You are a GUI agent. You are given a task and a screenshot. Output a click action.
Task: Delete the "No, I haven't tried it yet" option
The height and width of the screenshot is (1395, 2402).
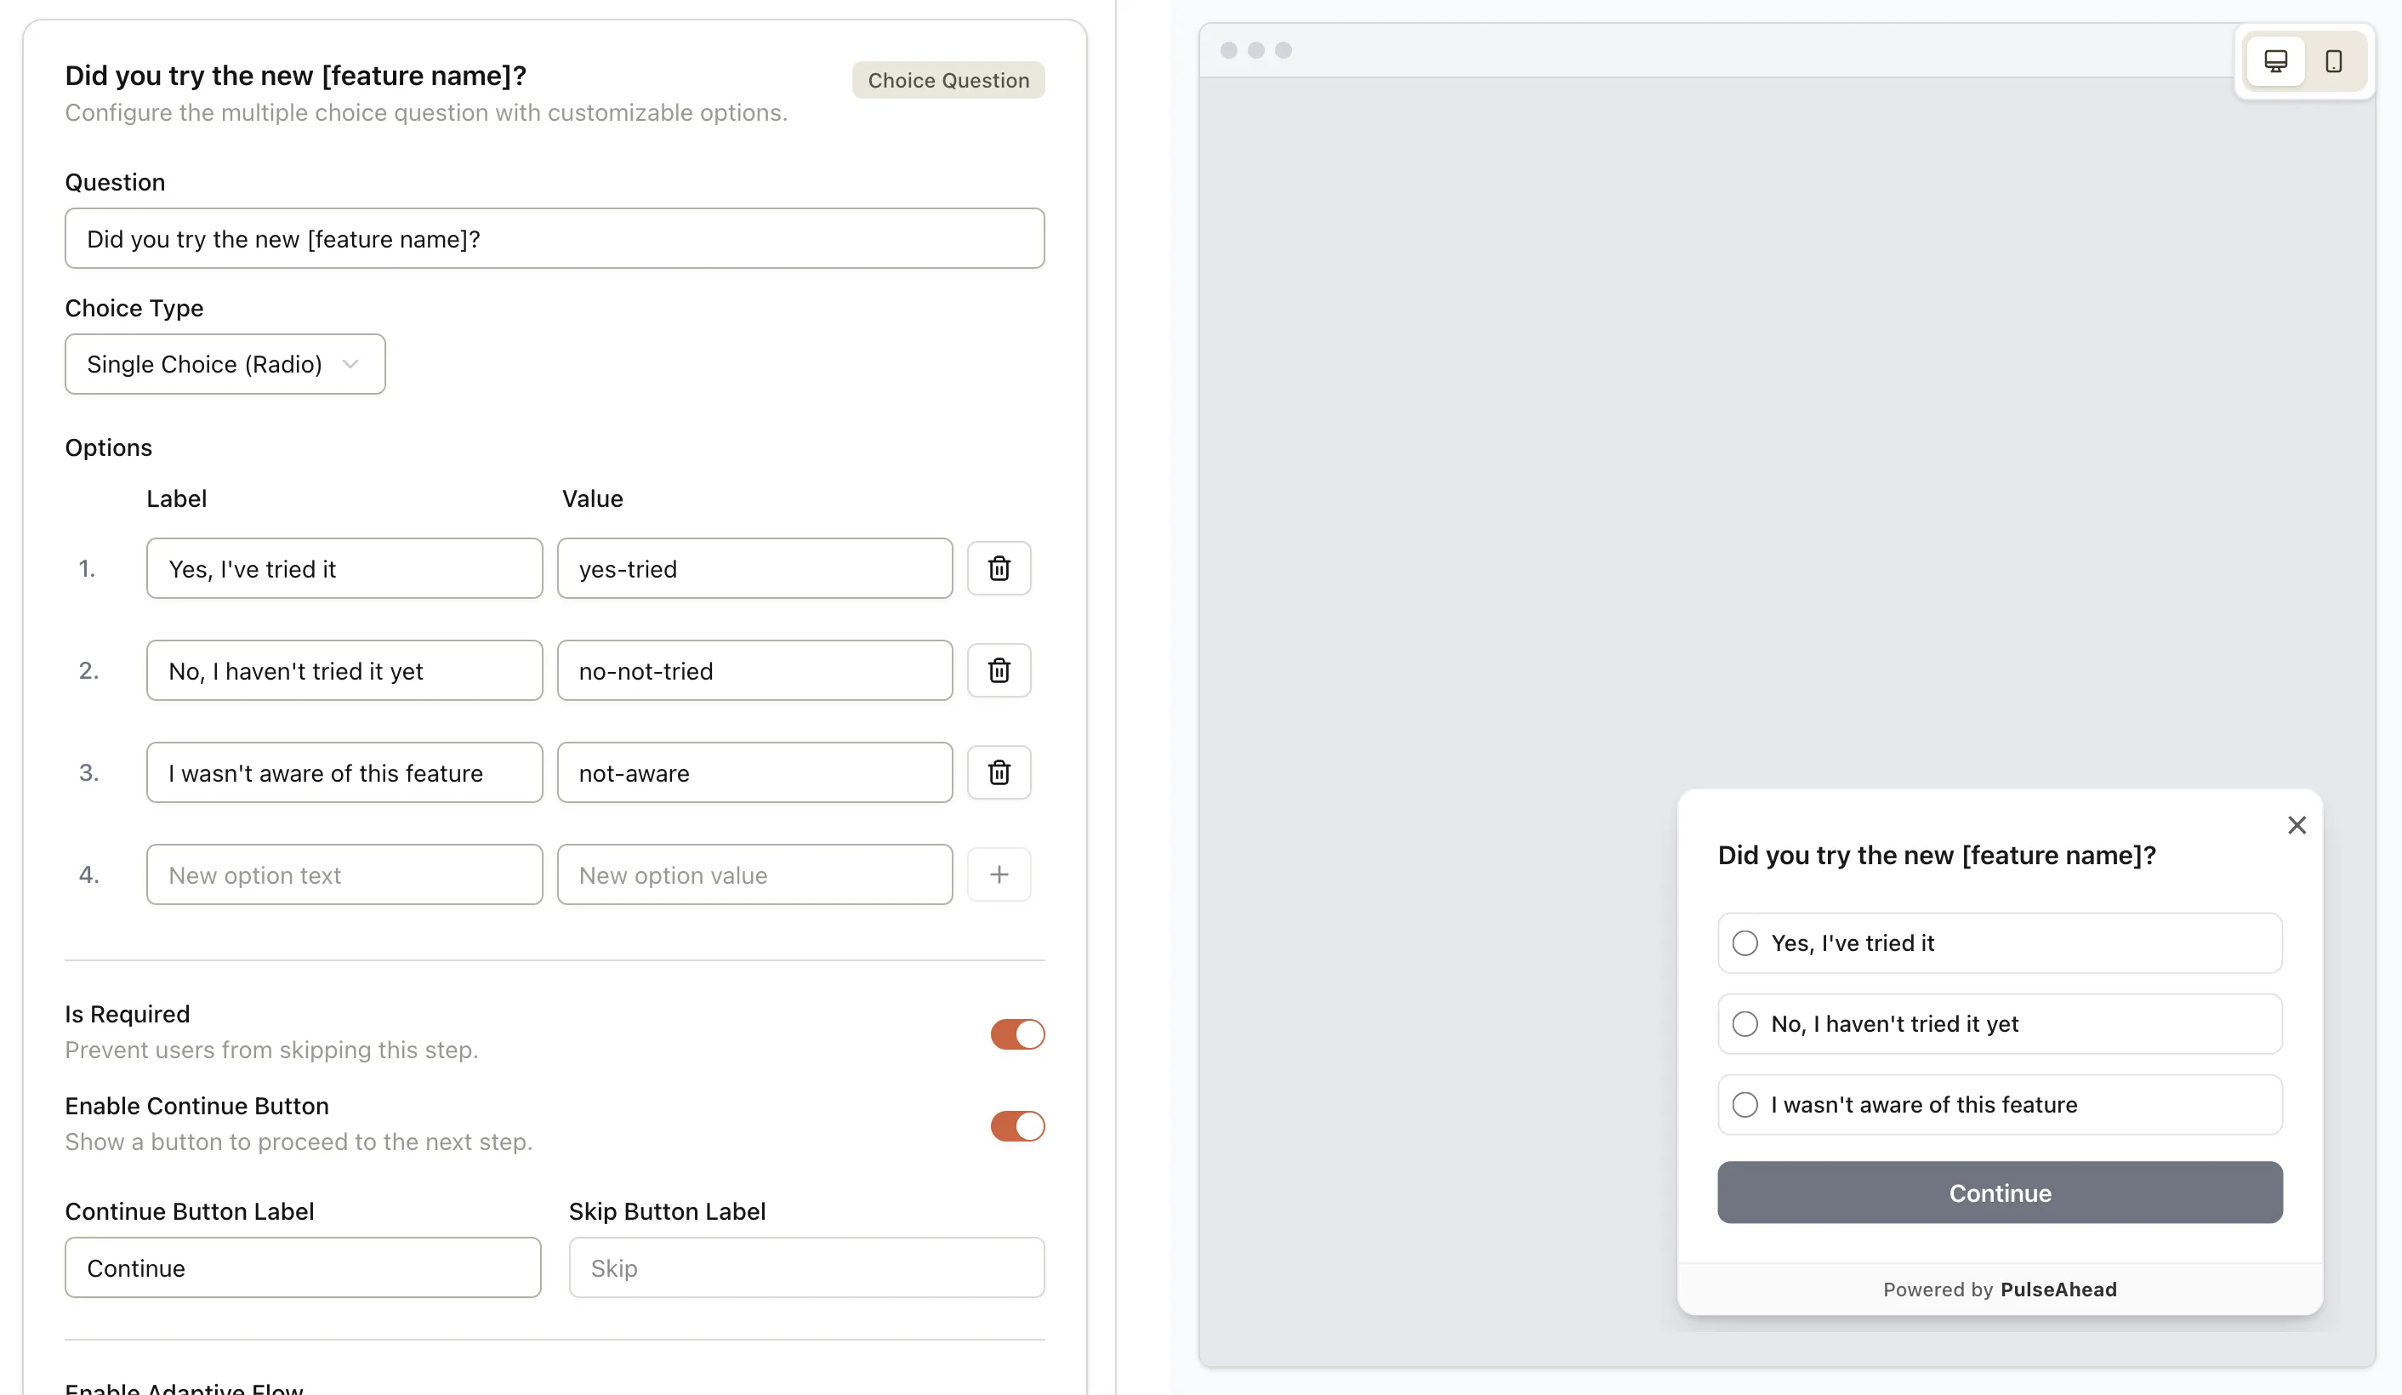point(999,670)
